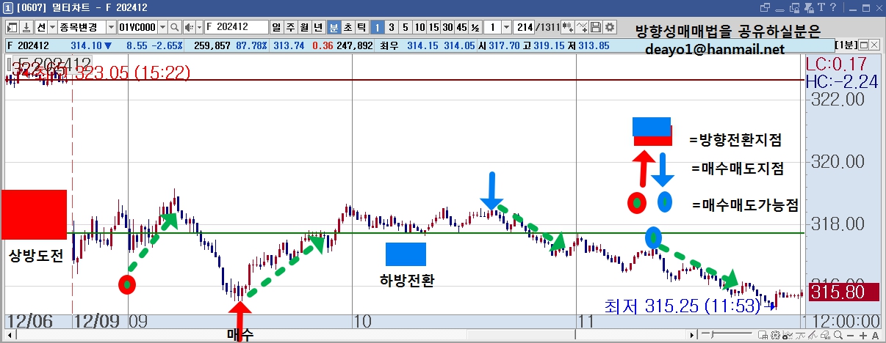Image resolution: width=886 pixels, height=343 pixels.
Task: Click the magnifier search icon beside 01VC000
Action: point(175,27)
